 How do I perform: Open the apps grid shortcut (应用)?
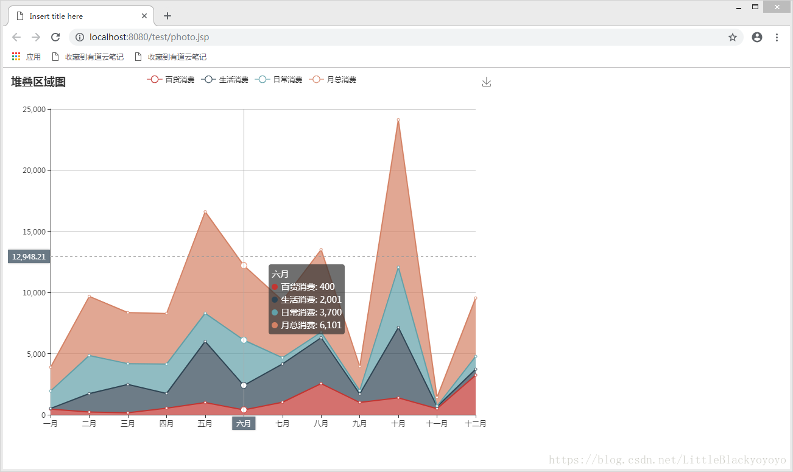pos(26,57)
